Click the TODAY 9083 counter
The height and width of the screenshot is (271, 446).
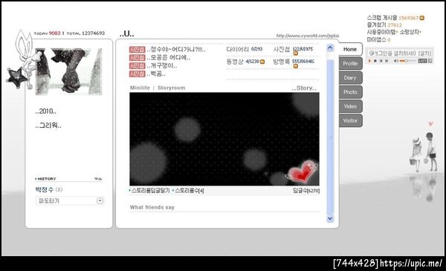click(x=48, y=33)
